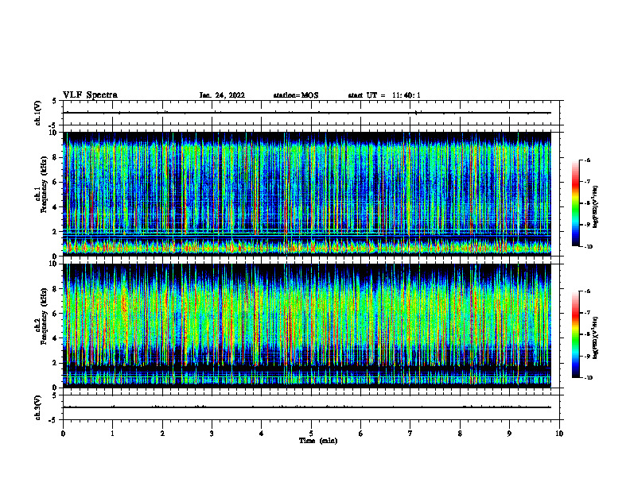Click the "start UT = 11:40: 1" header text
Image resolution: width=630 pixels, height=486 pixels.
pyautogui.click(x=384, y=95)
